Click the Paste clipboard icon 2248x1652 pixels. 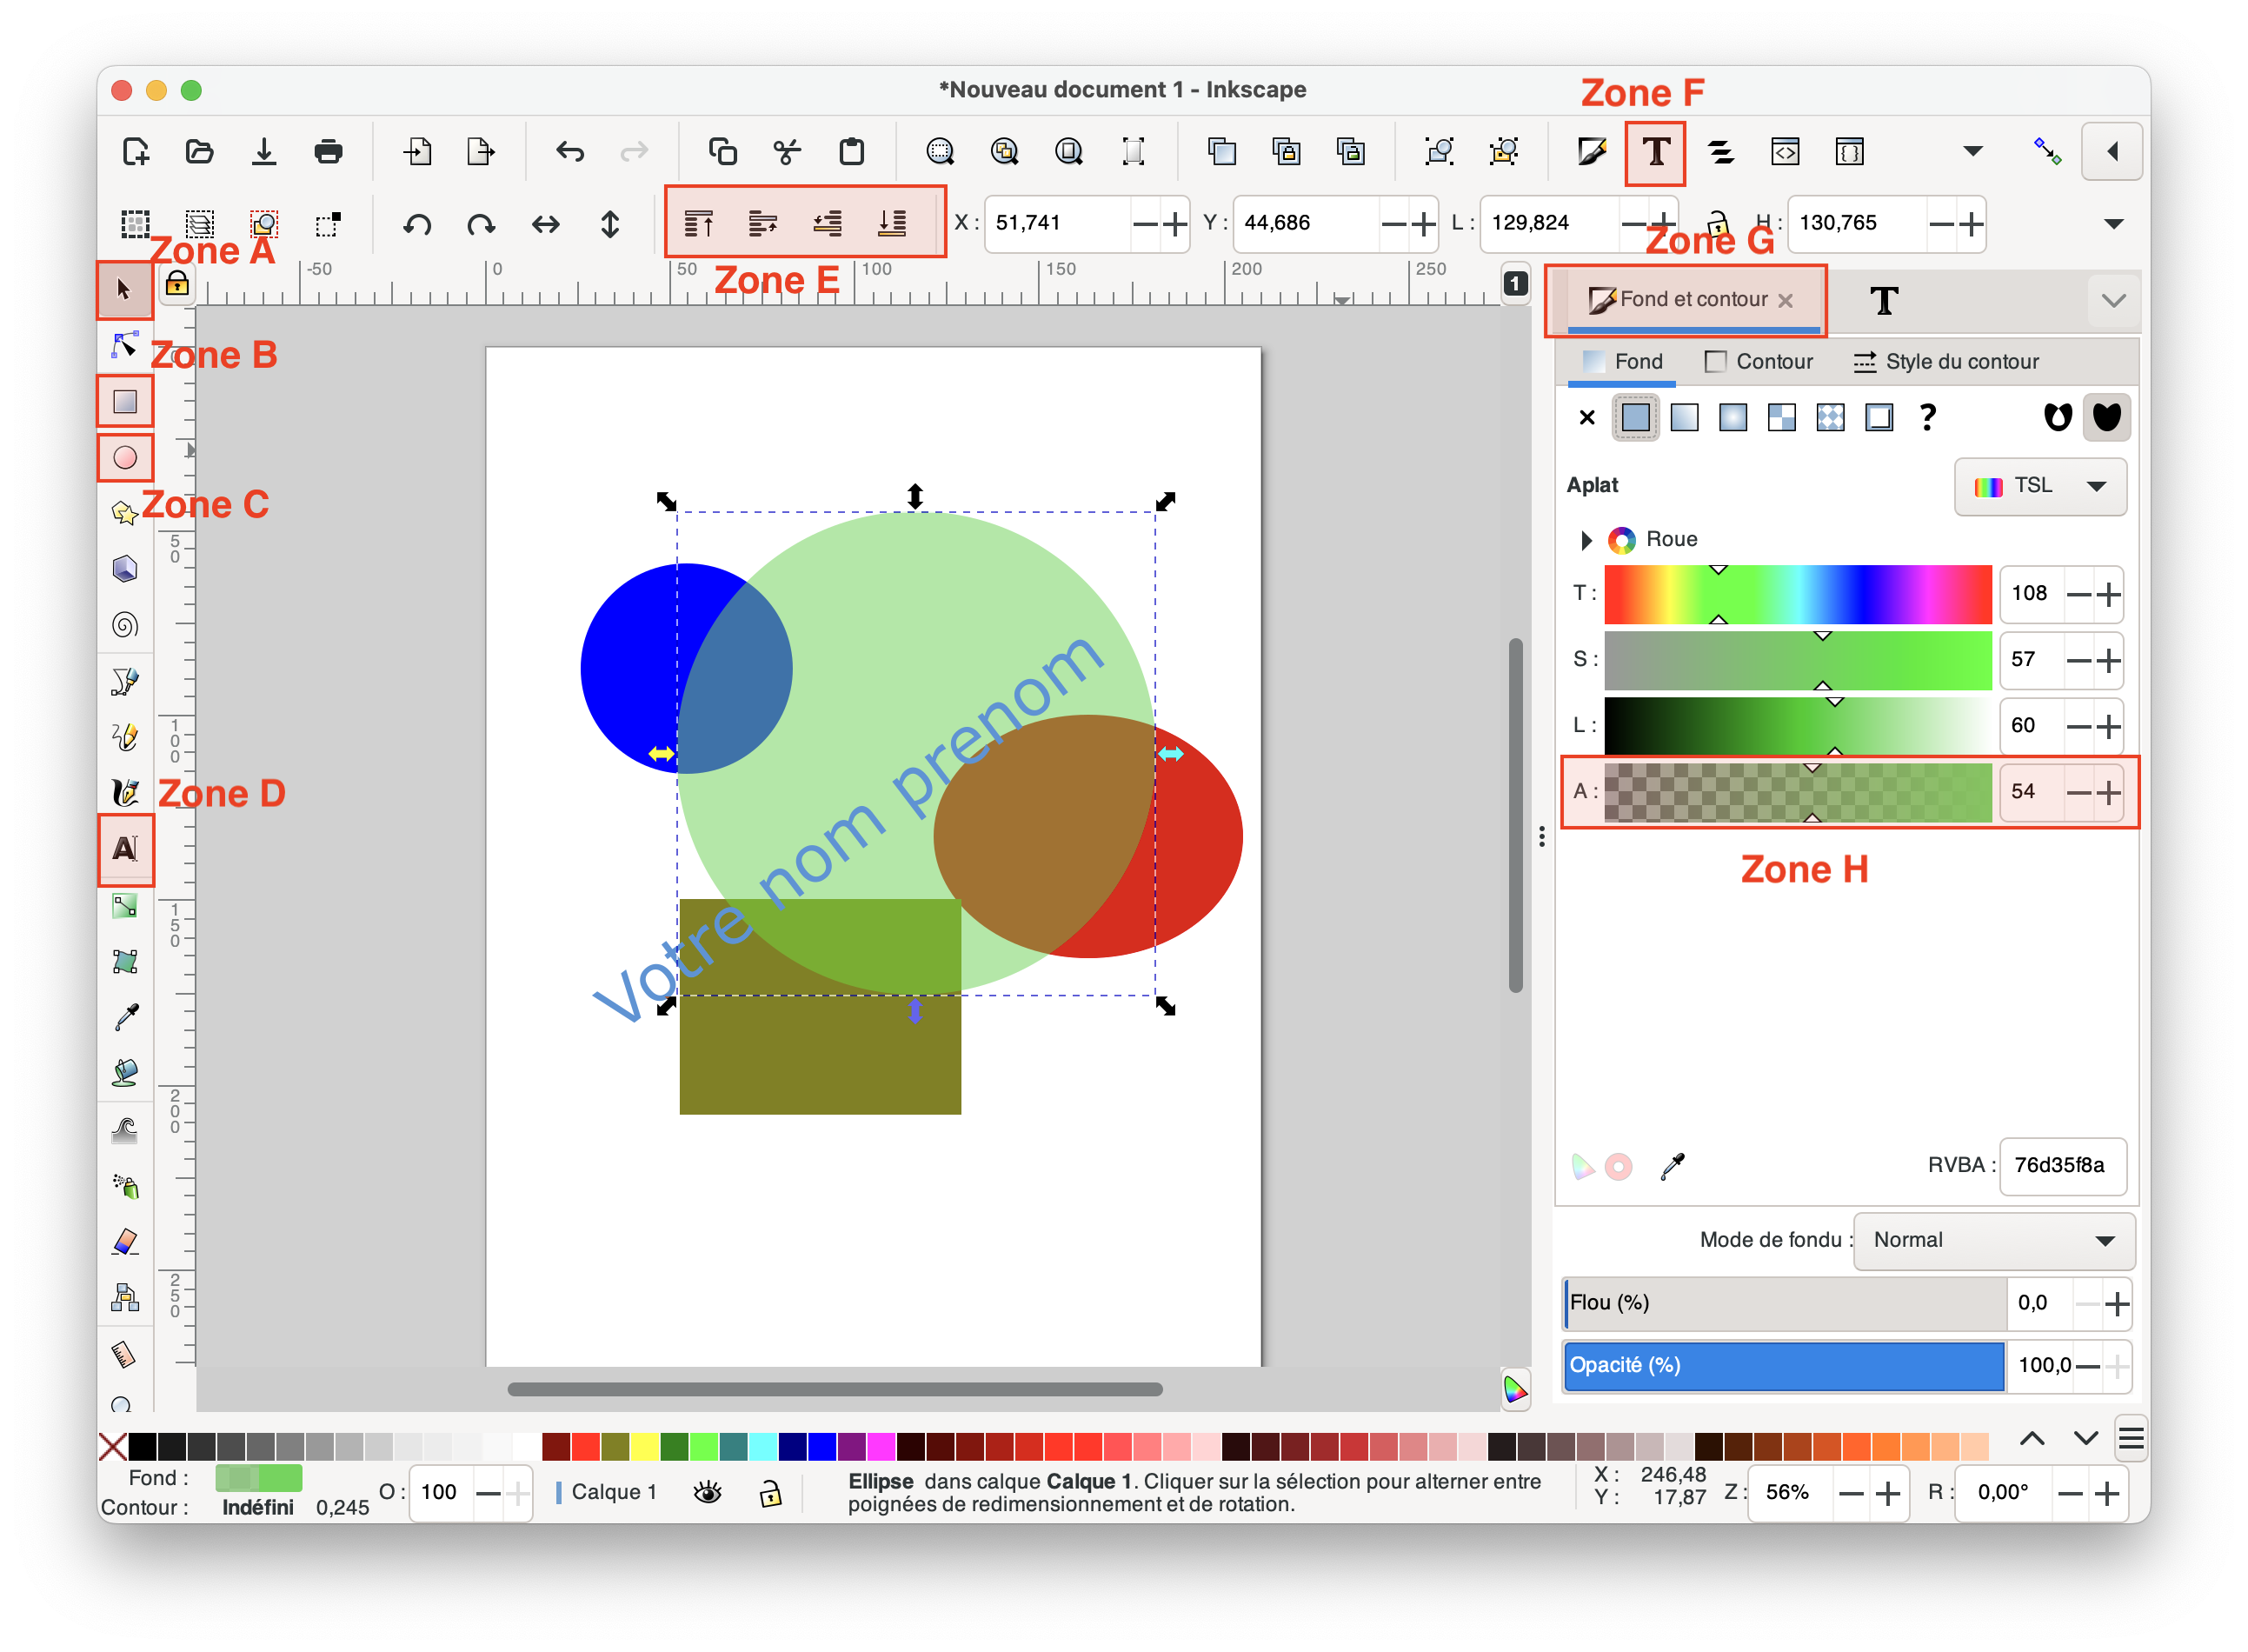(x=852, y=152)
